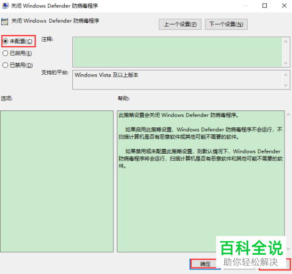Close the Windows Defender policy window
The height and width of the screenshot is (274, 292).
coord(284,6)
